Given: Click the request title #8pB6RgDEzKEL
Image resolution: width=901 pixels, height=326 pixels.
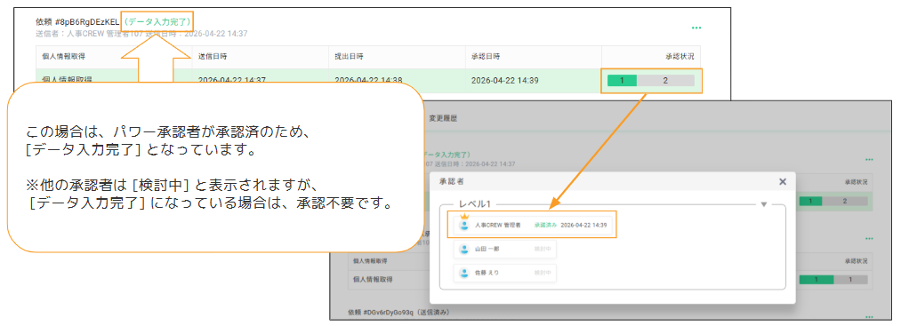Looking at the screenshot, I should [x=77, y=22].
